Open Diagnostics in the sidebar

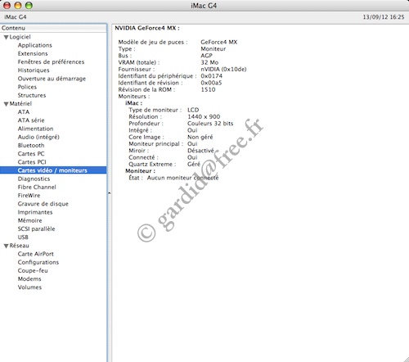click(x=34, y=179)
